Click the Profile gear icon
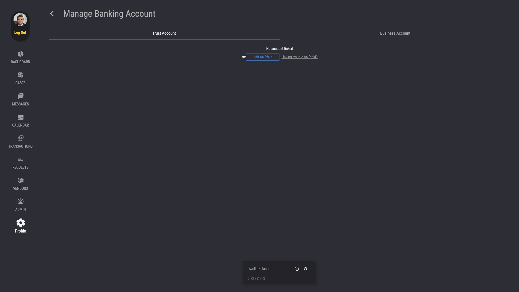This screenshot has width=519, height=292. (x=21, y=223)
